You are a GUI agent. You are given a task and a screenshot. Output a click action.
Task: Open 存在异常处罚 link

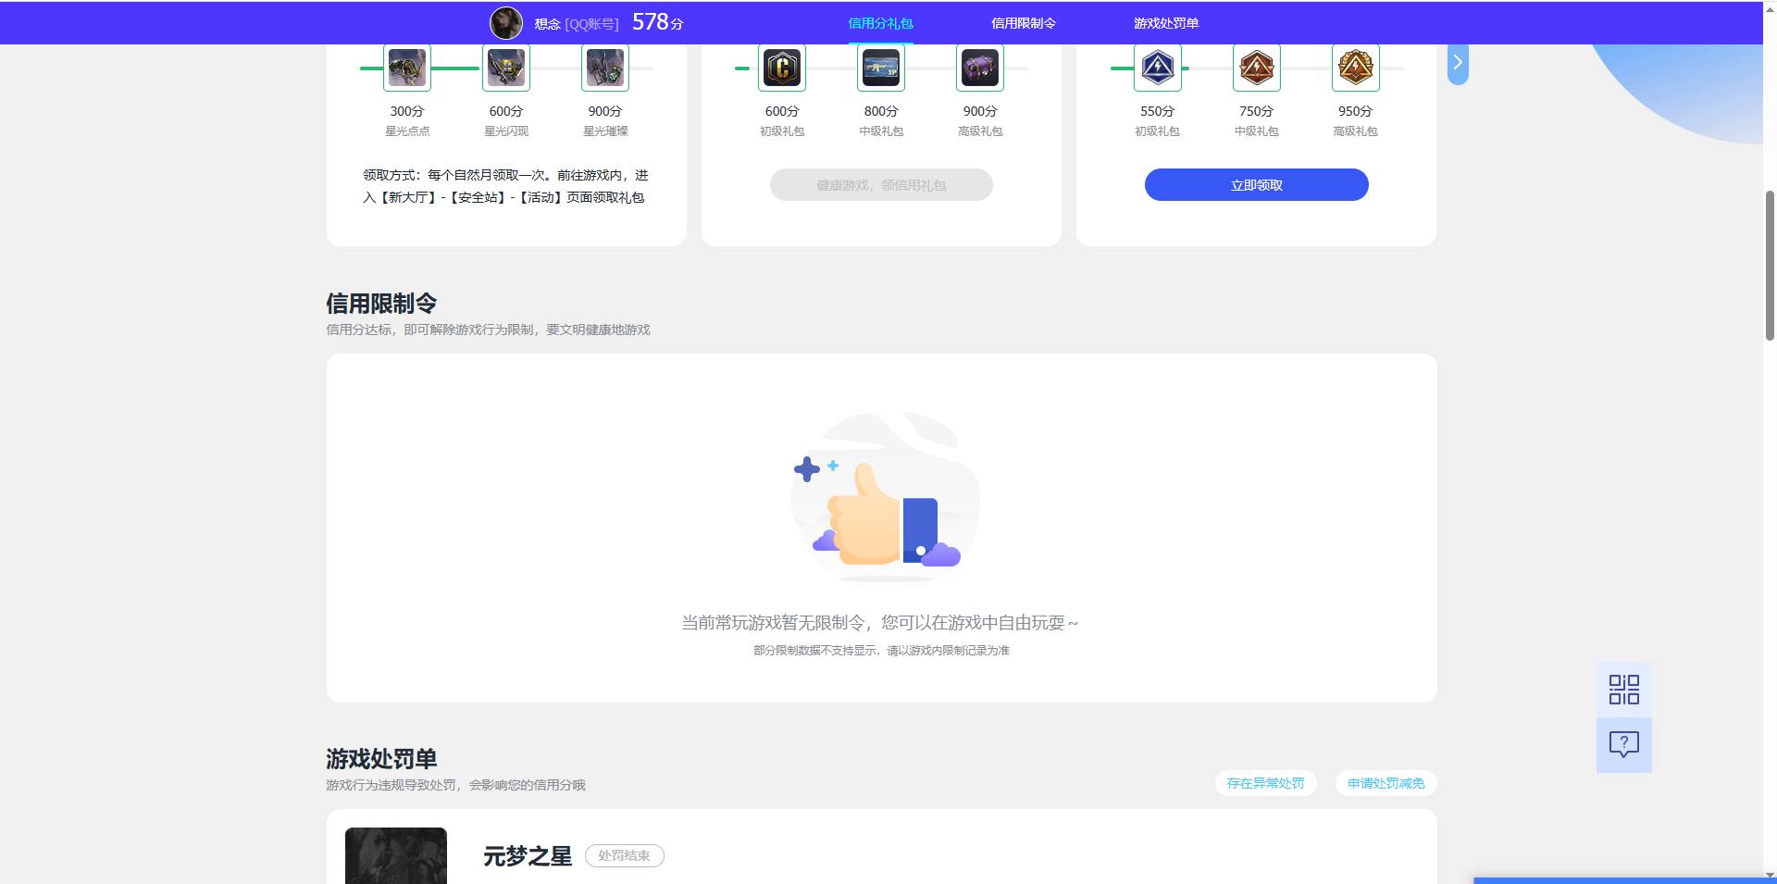point(1265,783)
